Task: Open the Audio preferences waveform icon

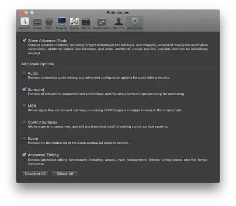Action: pos(37,23)
